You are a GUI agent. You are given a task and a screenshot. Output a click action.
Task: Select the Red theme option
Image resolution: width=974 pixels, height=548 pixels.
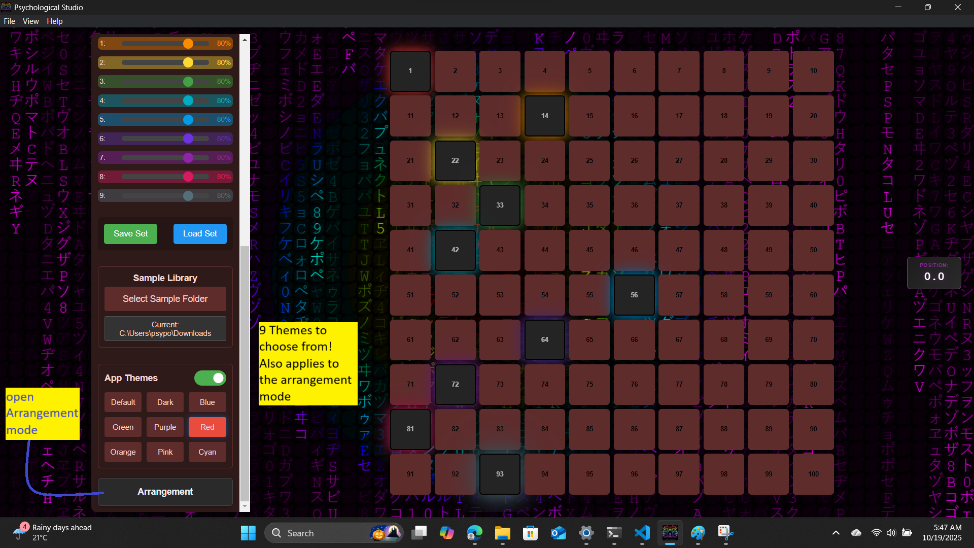pyautogui.click(x=207, y=427)
